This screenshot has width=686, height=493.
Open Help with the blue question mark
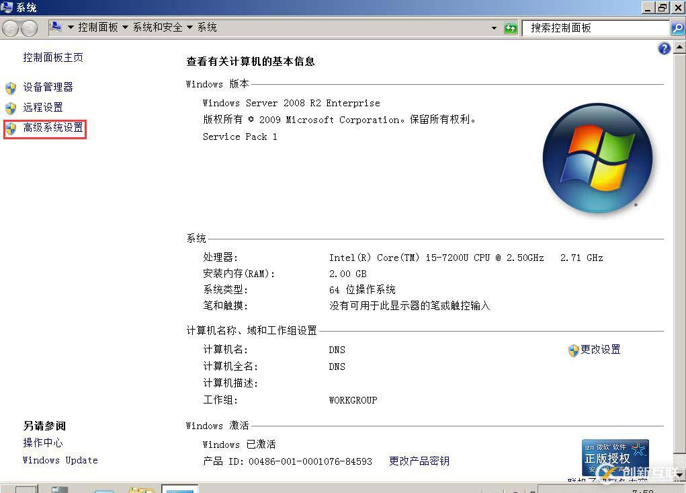(x=664, y=48)
